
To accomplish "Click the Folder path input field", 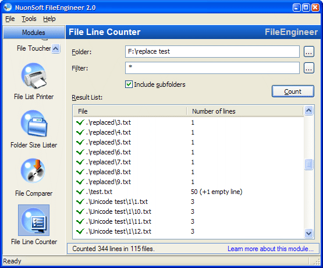I will (212, 51).
